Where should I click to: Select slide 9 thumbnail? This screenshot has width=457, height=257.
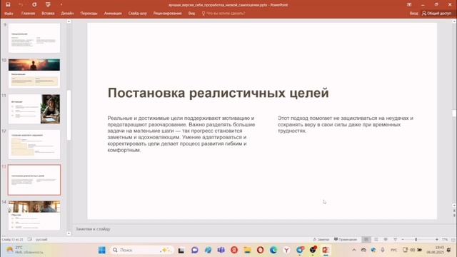pyautogui.click(x=34, y=38)
